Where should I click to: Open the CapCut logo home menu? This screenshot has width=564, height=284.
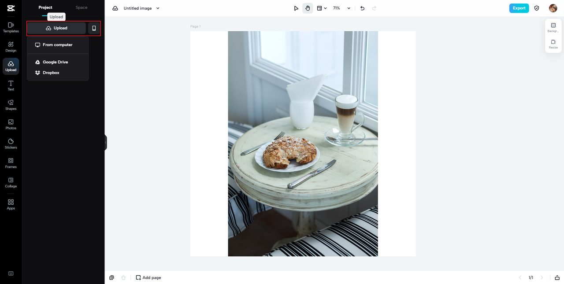pos(11,8)
